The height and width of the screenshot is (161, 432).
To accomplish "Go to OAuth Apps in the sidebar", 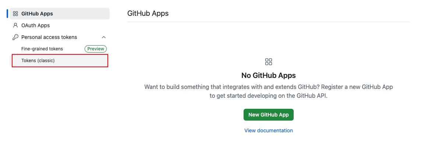I will pos(35,25).
